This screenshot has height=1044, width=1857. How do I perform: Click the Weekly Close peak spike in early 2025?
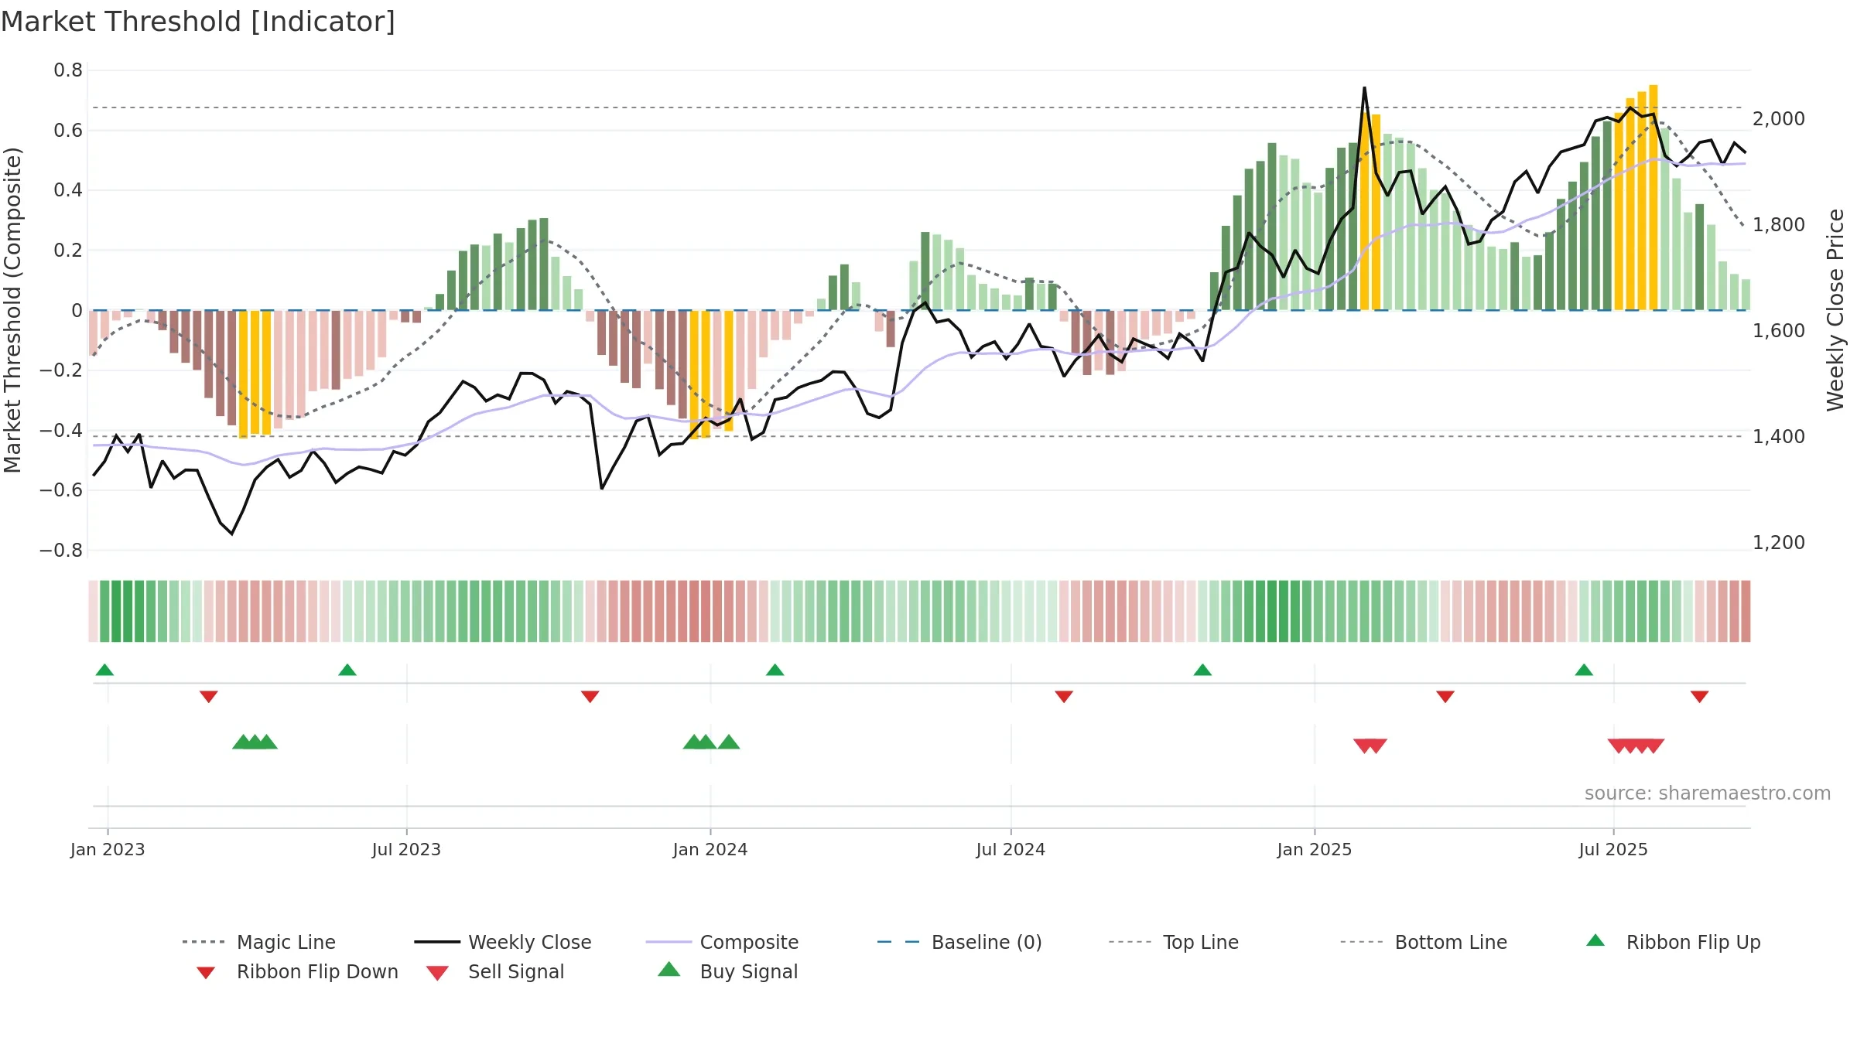(1364, 88)
